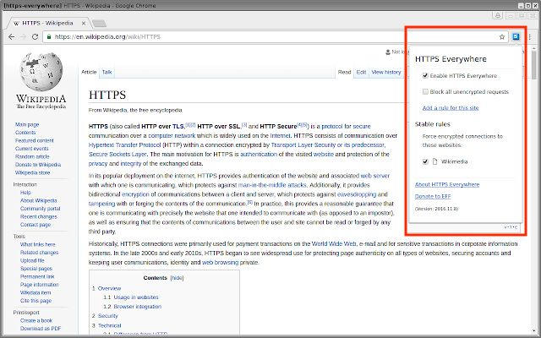Switch to the Talk tab
541x338 pixels.
[x=107, y=73]
